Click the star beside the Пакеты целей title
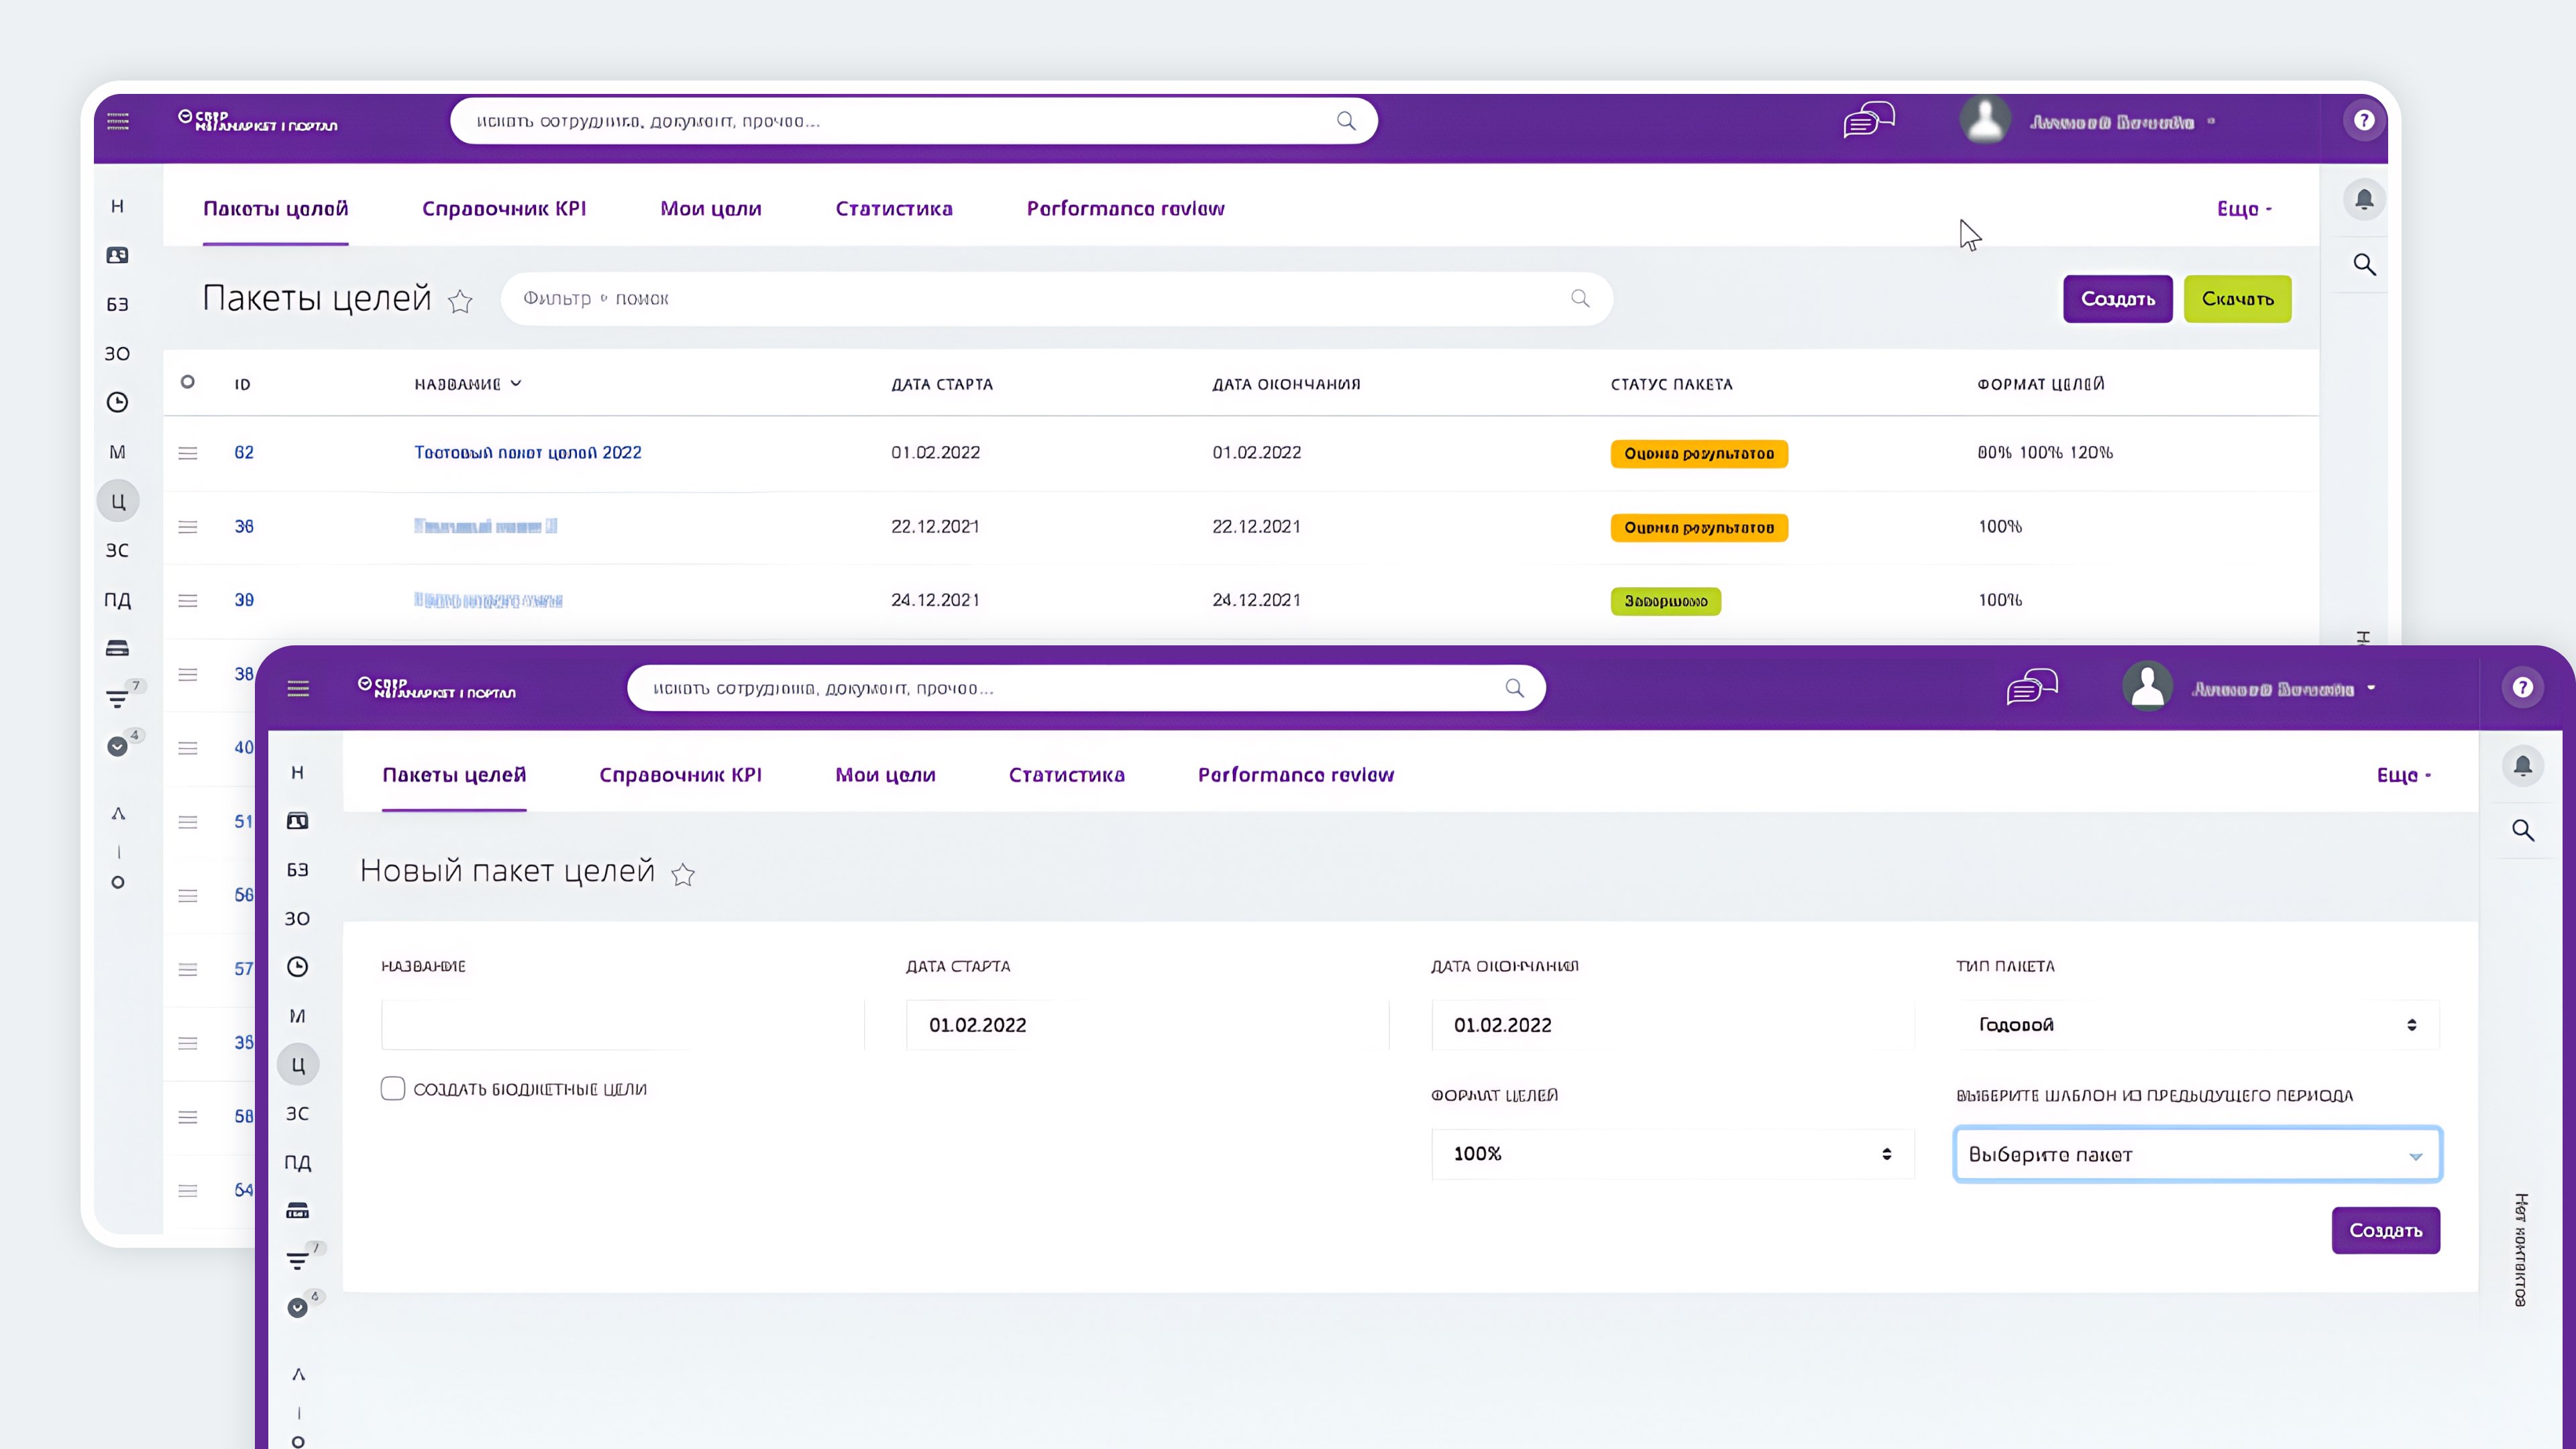Screen dimensions: 2576x1449 coord(460,301)
